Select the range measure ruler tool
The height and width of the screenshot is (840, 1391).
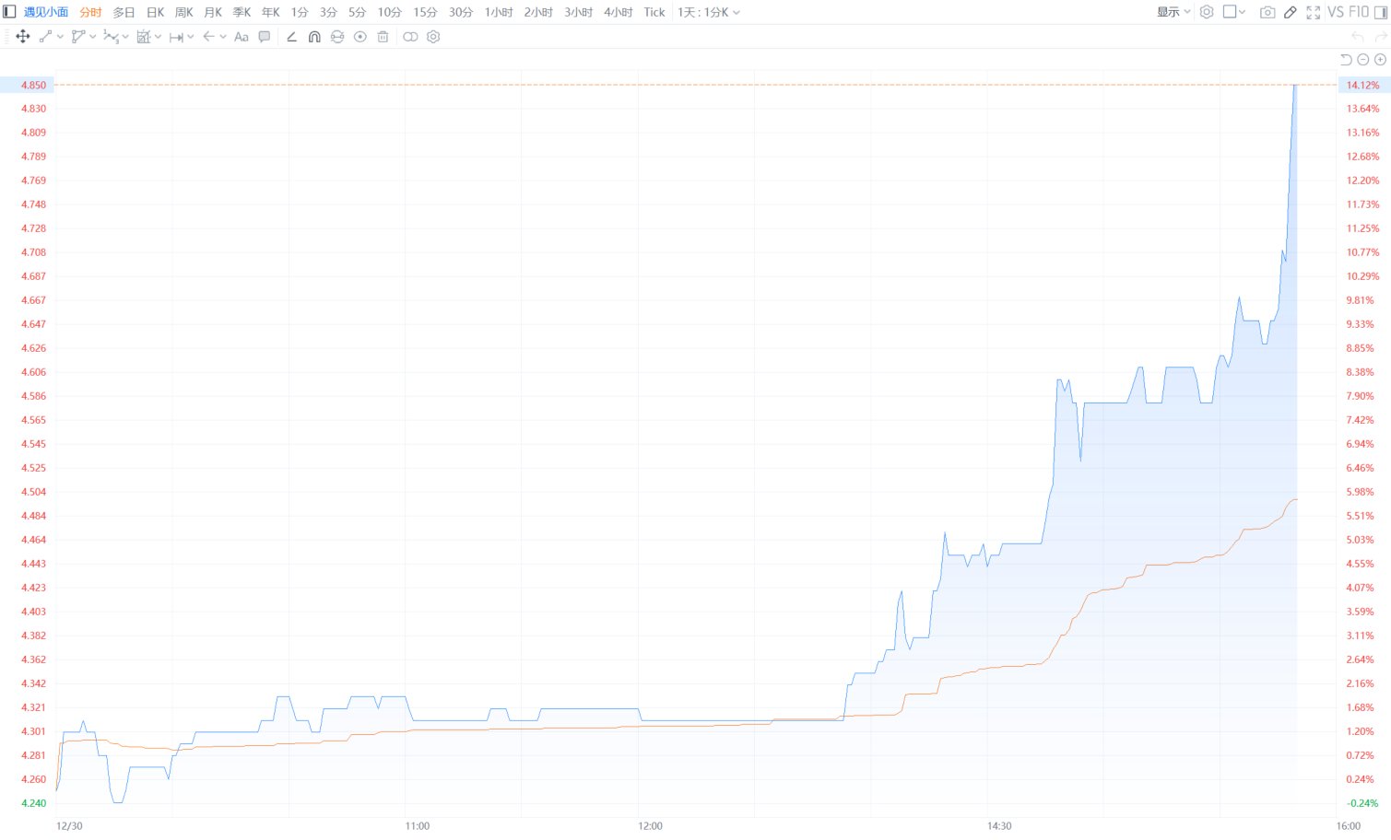point(176,37)
